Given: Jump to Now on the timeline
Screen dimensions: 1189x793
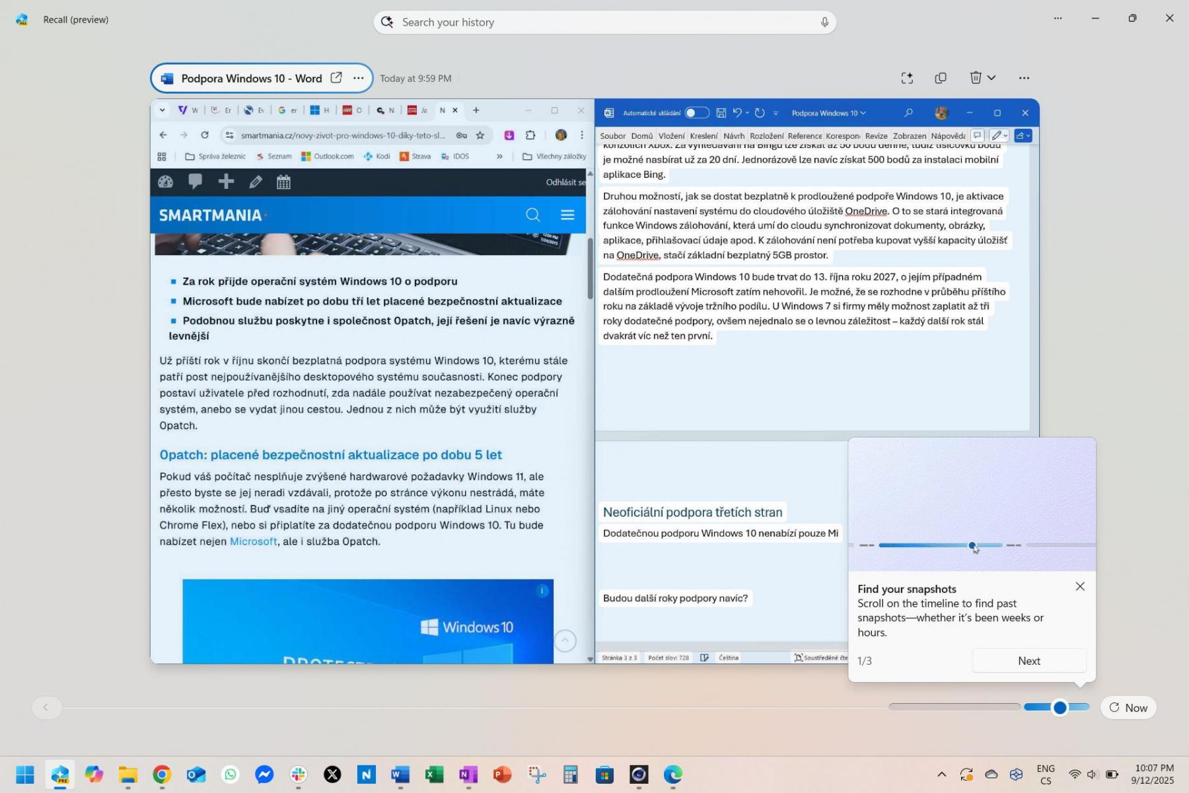Looking at the screenshot, I should (1128, 708).
